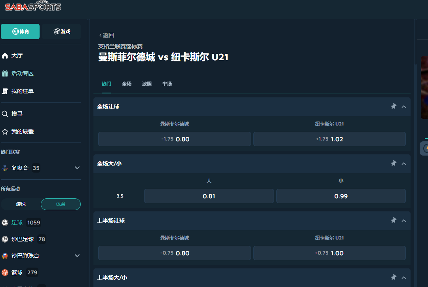
Task: Select the 体育 pre-match toggle
Action: [61, 204]
